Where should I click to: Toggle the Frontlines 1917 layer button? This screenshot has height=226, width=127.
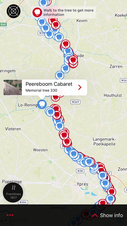13,193
